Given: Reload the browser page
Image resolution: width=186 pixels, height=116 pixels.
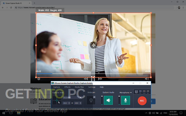Looking at the screenshot, I should pos(11,8).
